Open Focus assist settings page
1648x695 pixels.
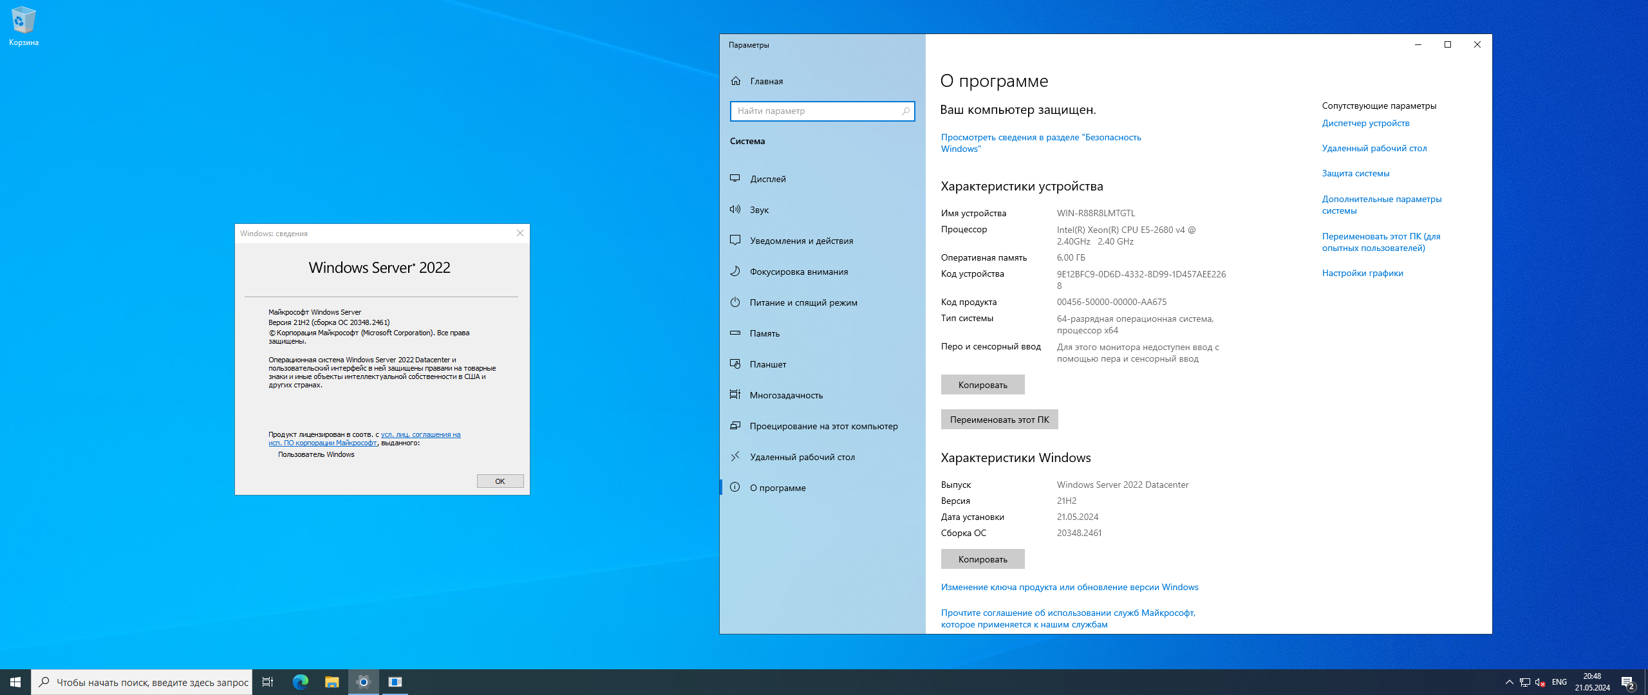798,272
